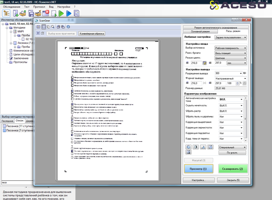Open the Убрать пыль и царапины dropdown
Image resolution: width=272 pixels, height=200 pixels.
tap(231, 116)
